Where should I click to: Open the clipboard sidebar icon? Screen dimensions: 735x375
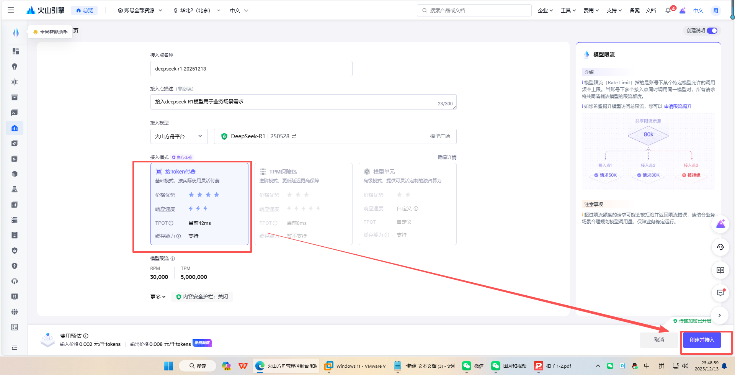coord(15,235)
